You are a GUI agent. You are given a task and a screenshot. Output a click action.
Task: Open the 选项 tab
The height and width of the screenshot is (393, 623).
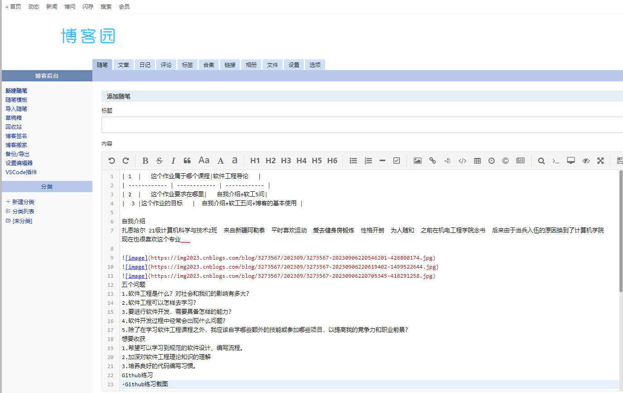tap(315, 65)
